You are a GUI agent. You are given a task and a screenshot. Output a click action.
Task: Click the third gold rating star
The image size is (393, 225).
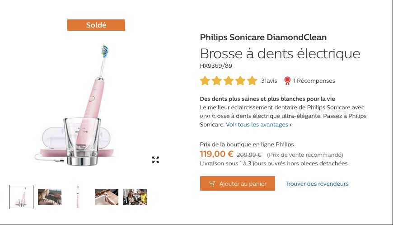coord(229,81)
